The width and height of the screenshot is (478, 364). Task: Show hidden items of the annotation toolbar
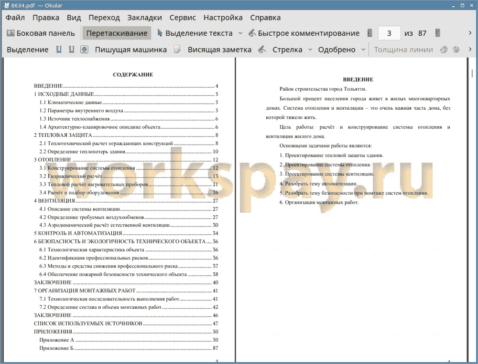pyautogui.click(x=470, y=49)
